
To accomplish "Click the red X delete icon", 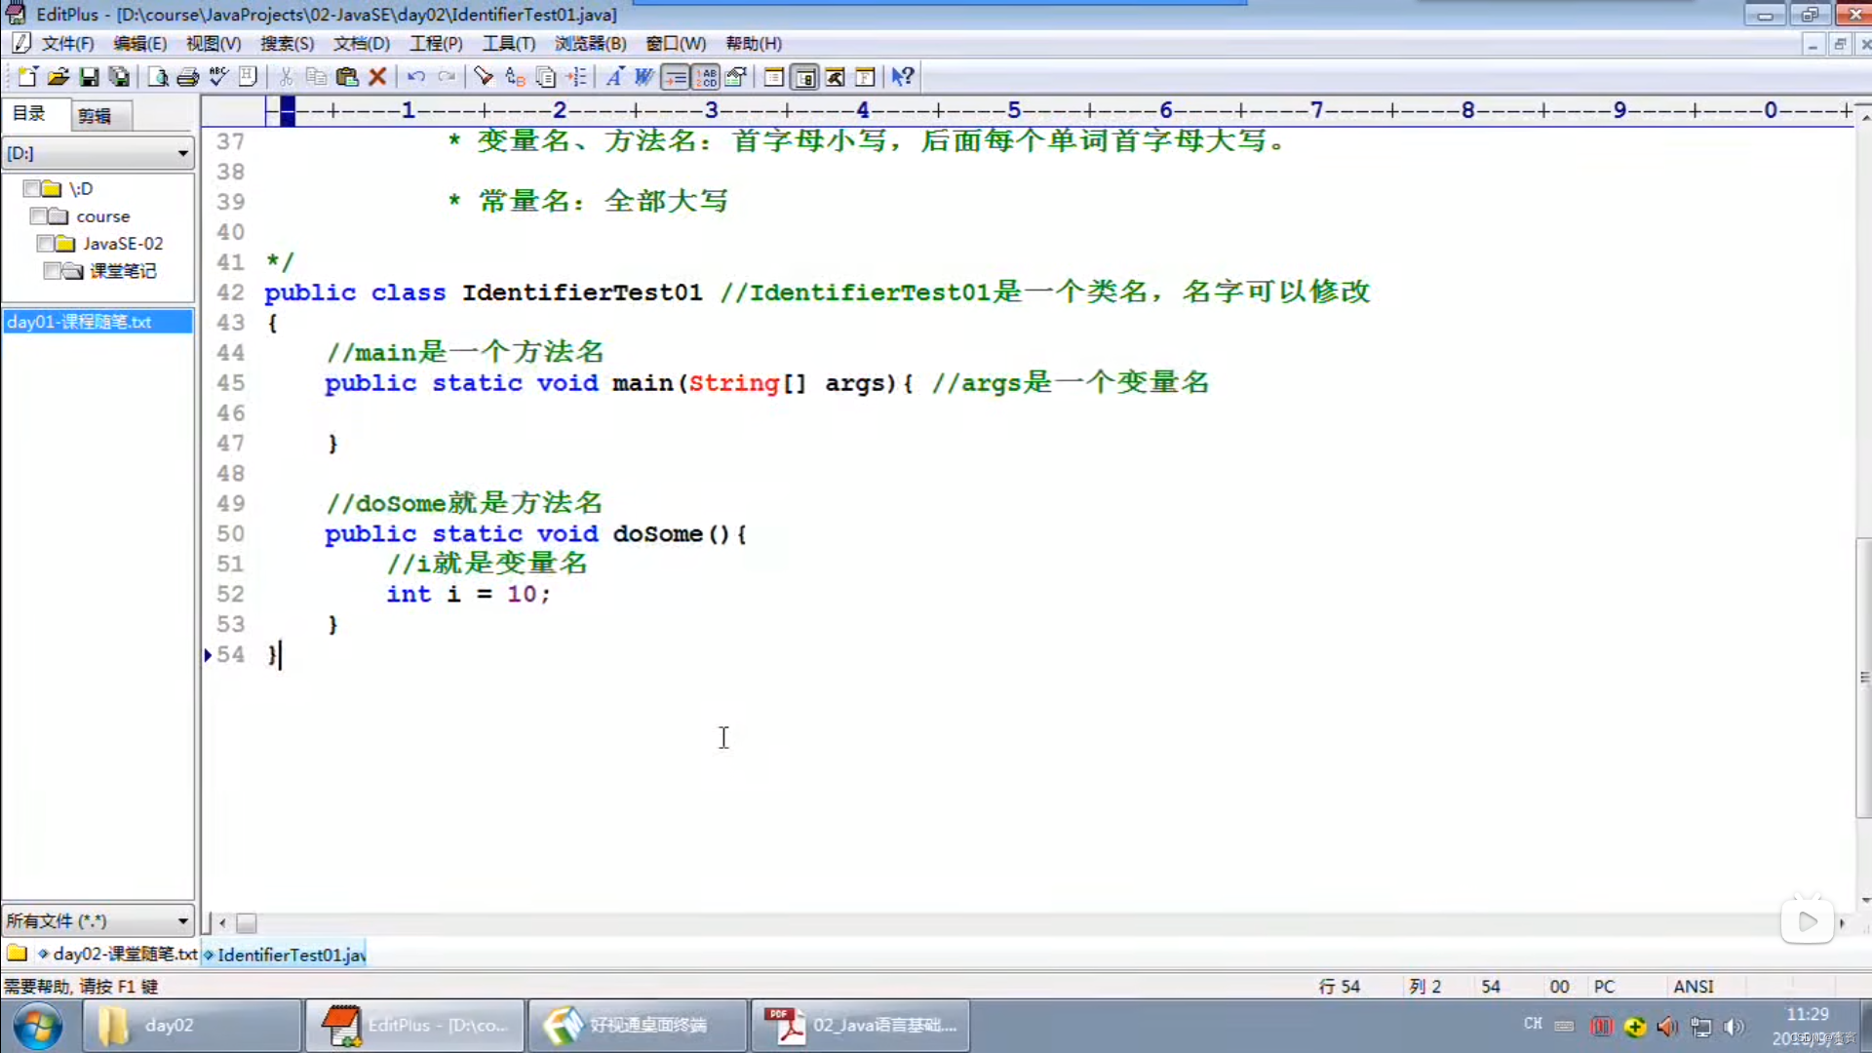I will click(x=378, y=77).
